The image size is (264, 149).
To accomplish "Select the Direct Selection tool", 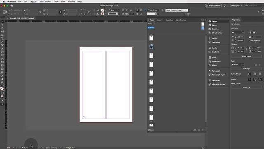I will click(x=2, y=25).
